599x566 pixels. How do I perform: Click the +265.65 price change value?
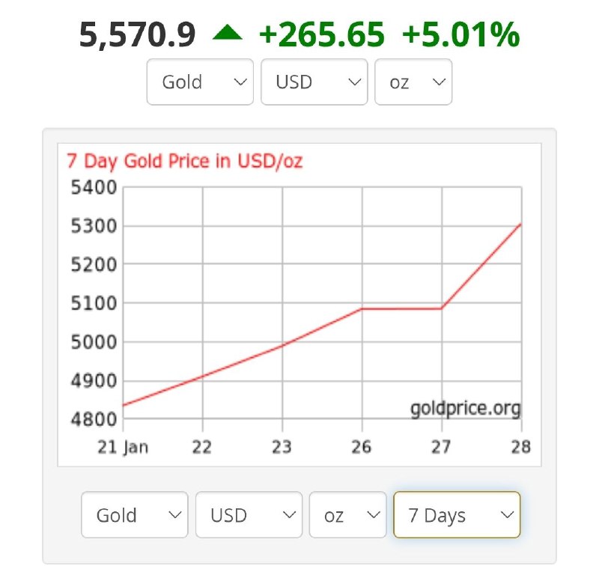coord(322,34)
